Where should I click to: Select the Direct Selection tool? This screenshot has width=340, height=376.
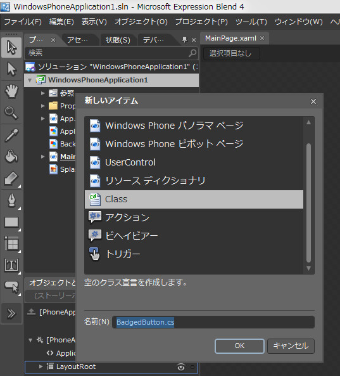point(11,69)
